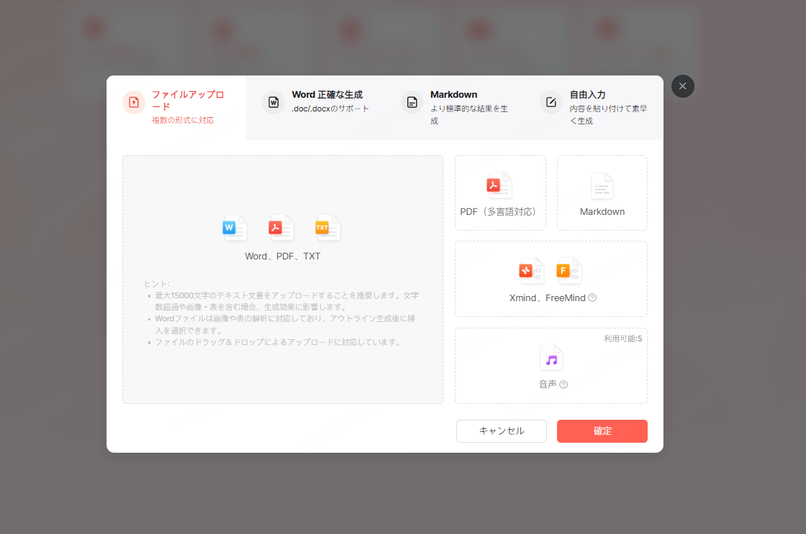
Task: Click the upload icon on ファイルアップロード tab
Action: pyautogui.click(x=133, y=103)
